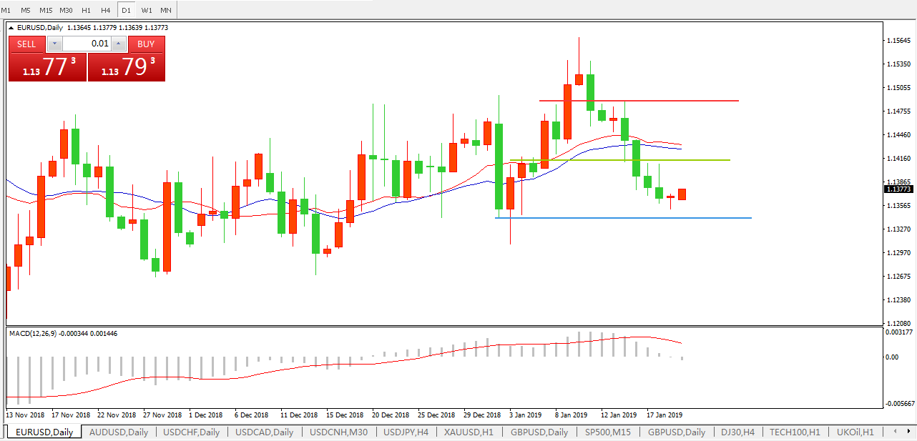Select the H1 timeframe
Viewport: 917px width, 441px height.
click(86, 10)
